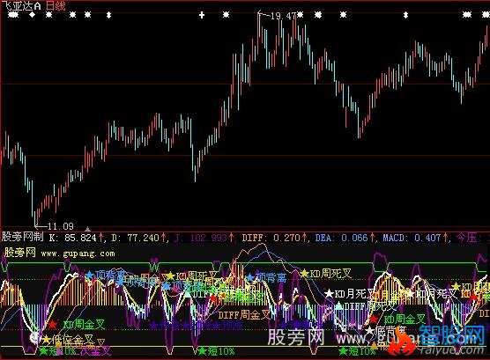Click the orange DIFF周金叉 signal label
The height and width of the screenshot is (360, 490).
(244, 315)
